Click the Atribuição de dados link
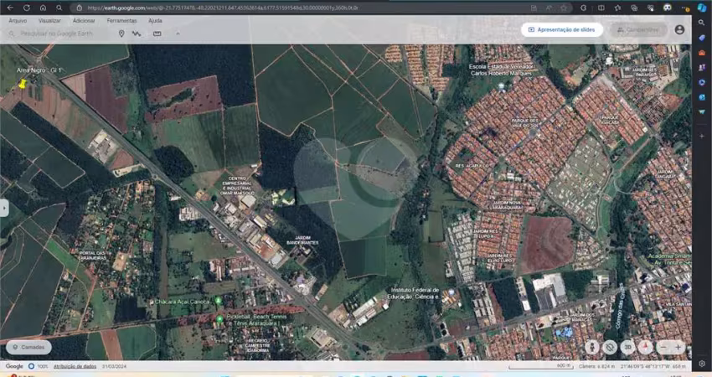712x377 pixels. (75, 366)
